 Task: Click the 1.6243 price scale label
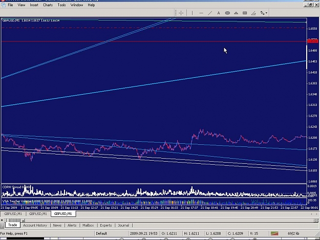pos(312,127)
